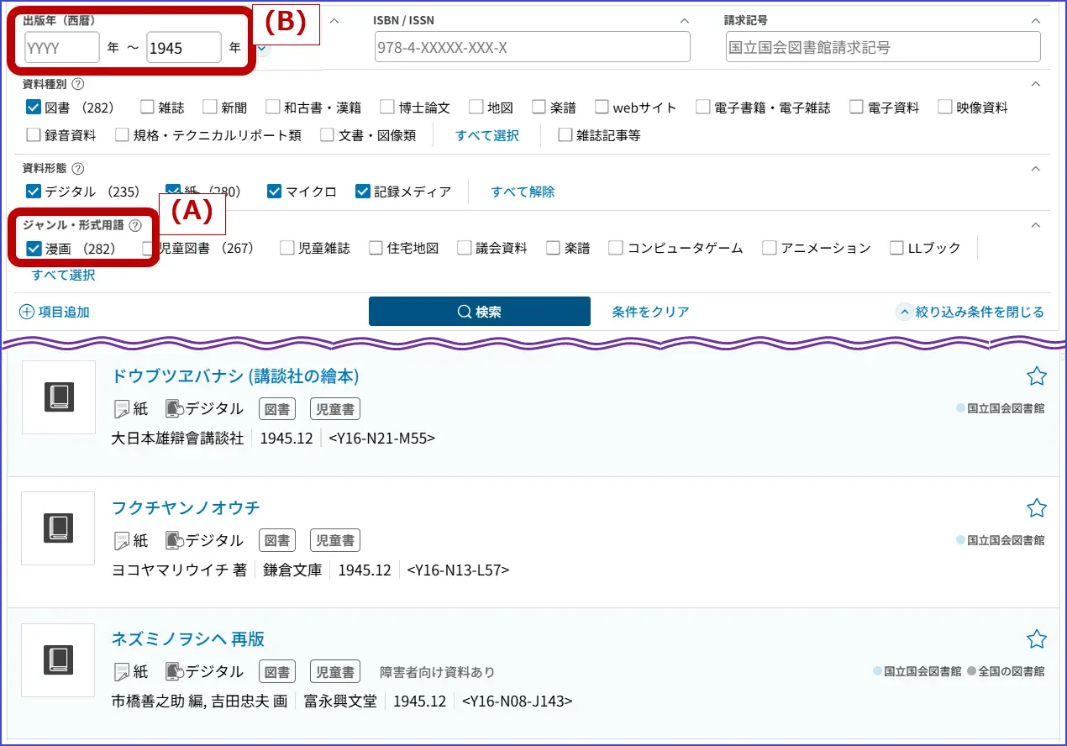
Task: Star the ドウブツヱバナシ result as favorite
Action: 1037,376
